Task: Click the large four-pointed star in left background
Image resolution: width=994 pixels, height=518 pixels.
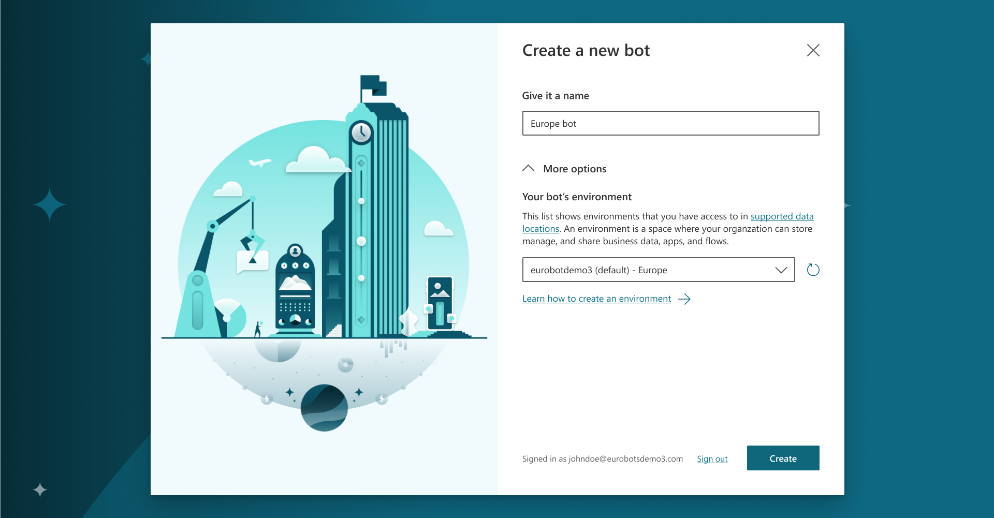Action: [x=50, y=205]
